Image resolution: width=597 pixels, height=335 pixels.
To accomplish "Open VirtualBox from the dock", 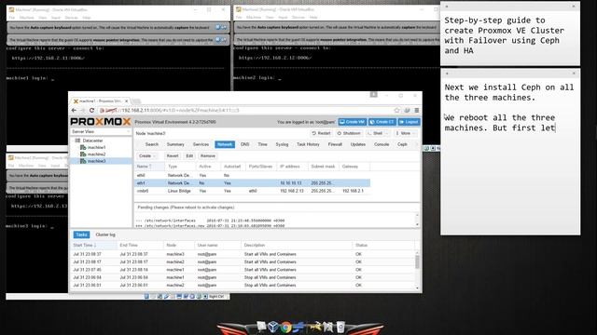I will (273, 327).
